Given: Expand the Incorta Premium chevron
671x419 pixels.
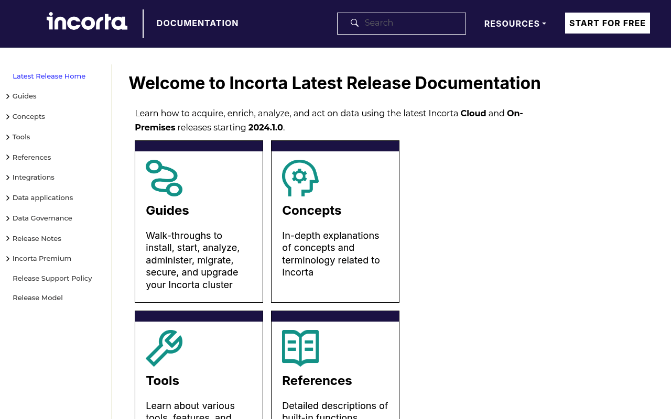Looking at the screenshot, I should (x=8, y=259).
